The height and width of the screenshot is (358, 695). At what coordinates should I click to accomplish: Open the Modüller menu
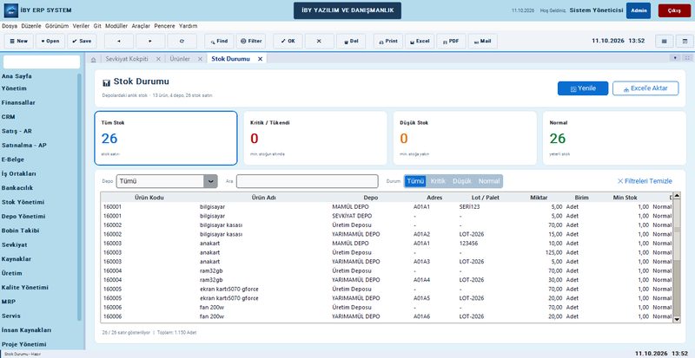(116, 26)
